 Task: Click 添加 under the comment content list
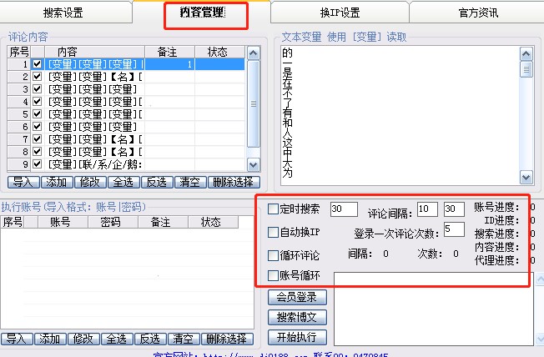pos(57,182)
